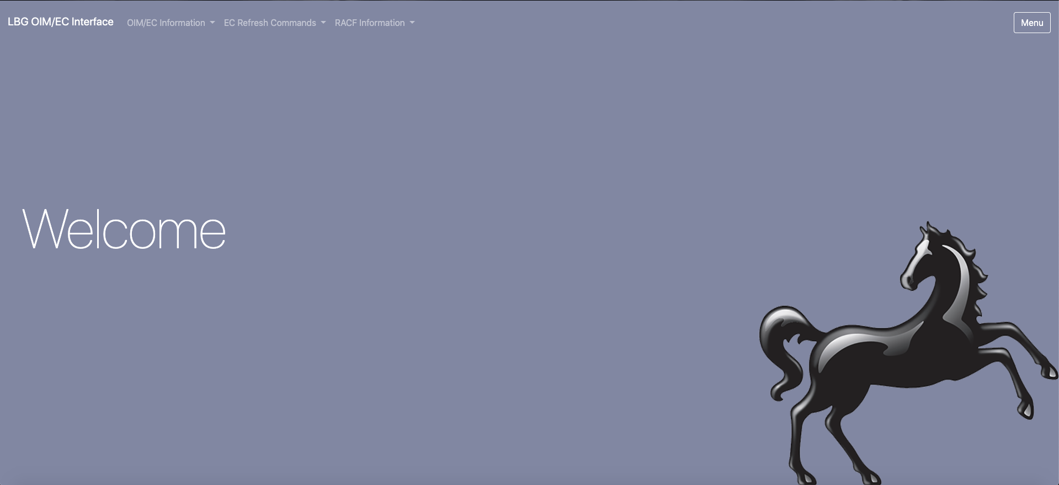Click the Welcome heading text

click(124, 229)
